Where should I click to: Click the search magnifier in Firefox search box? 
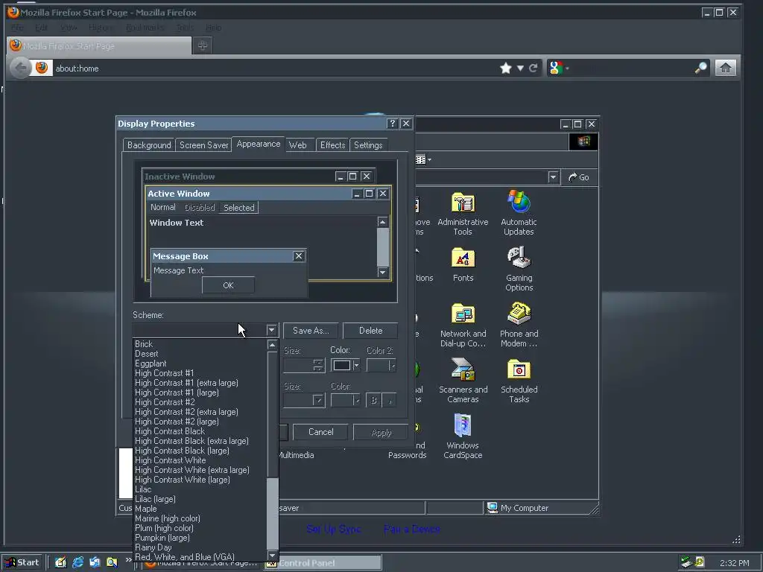pyautogui.click(x=700, y=68)
